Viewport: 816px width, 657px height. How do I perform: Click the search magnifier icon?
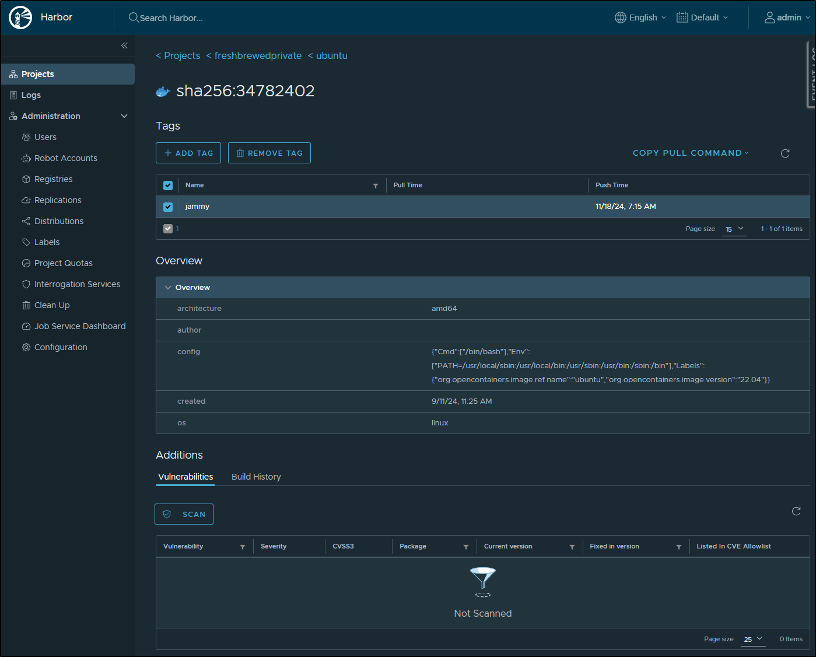134,18
